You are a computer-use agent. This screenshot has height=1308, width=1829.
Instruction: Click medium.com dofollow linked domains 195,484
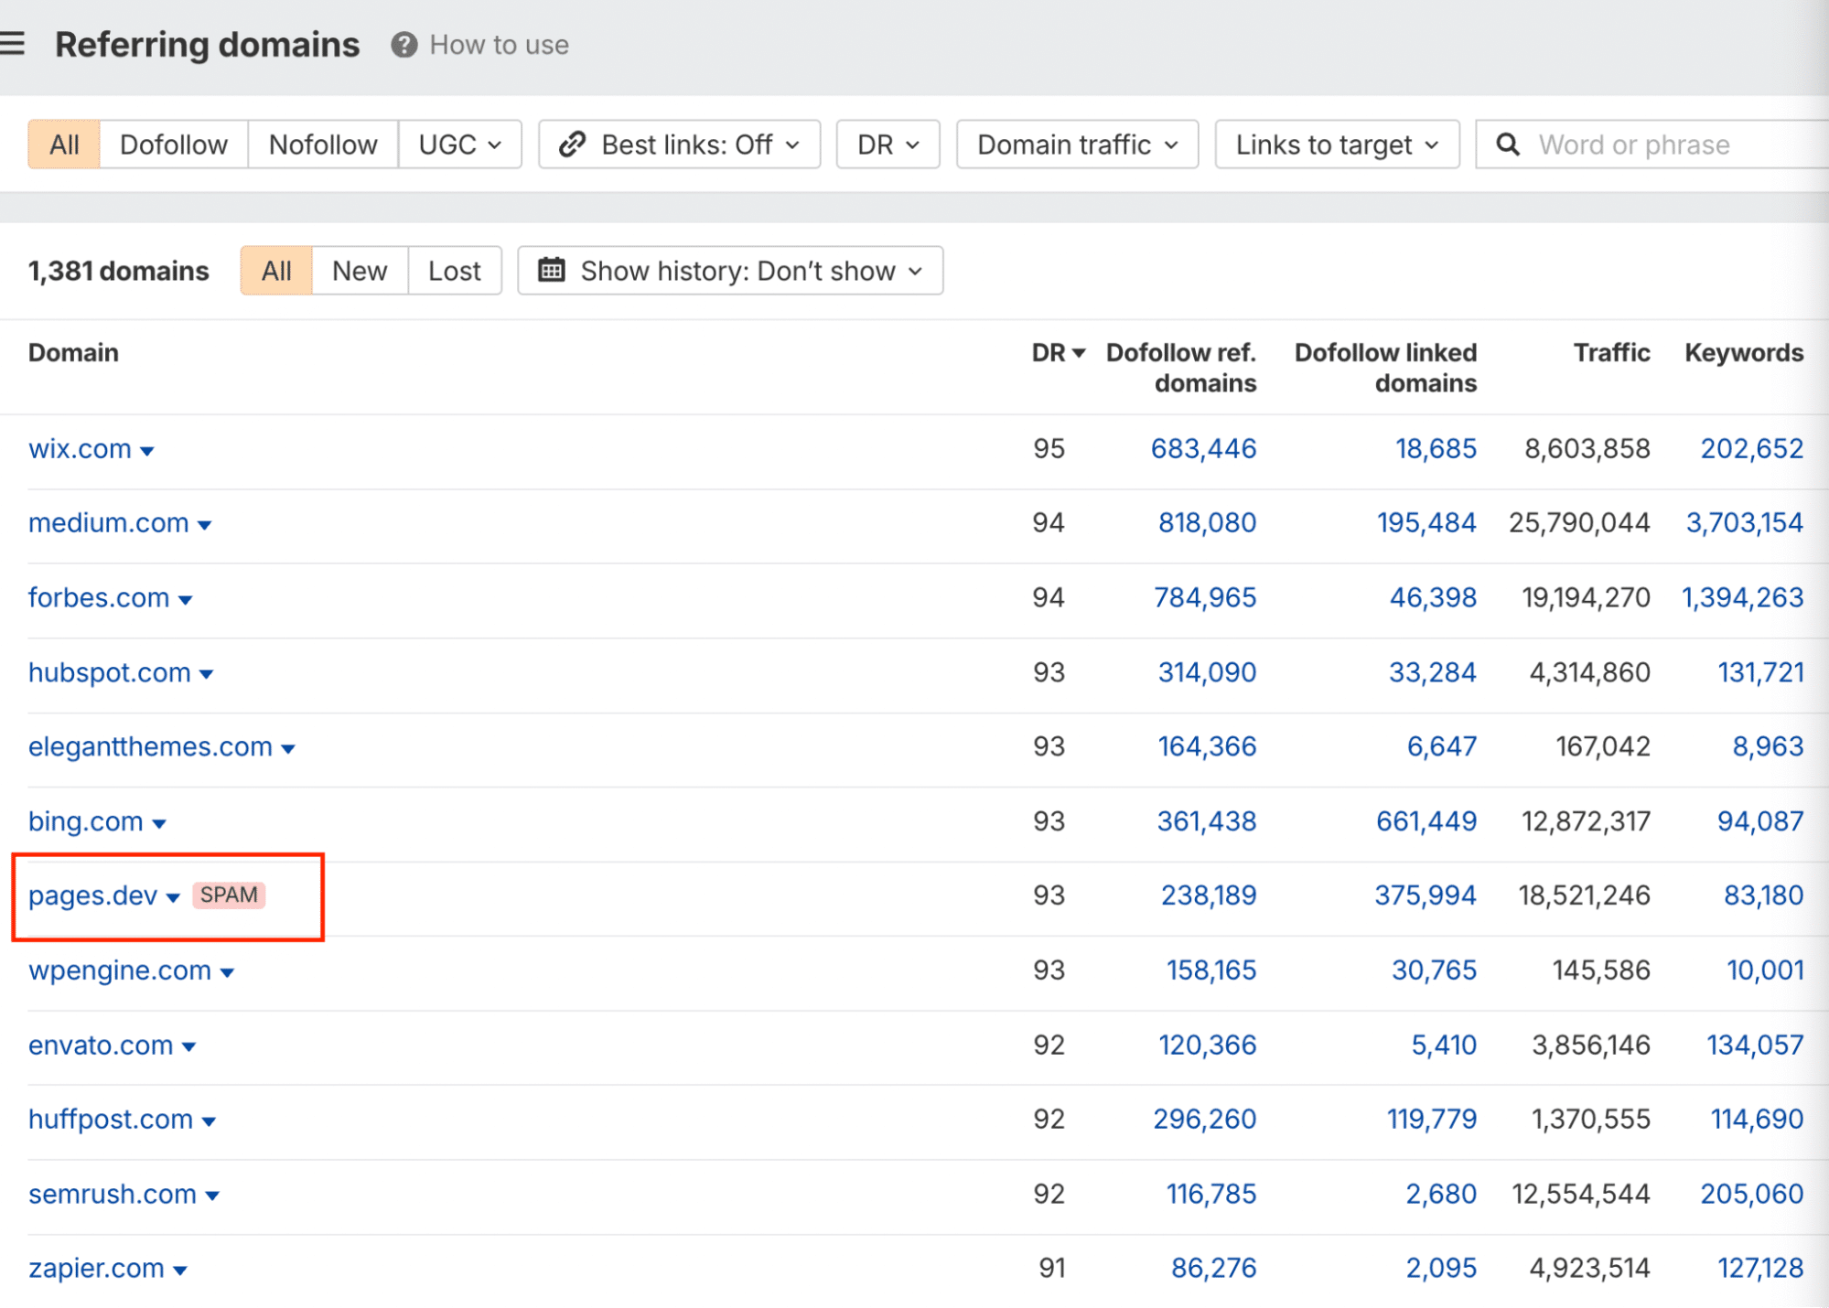coord(1426,523)
